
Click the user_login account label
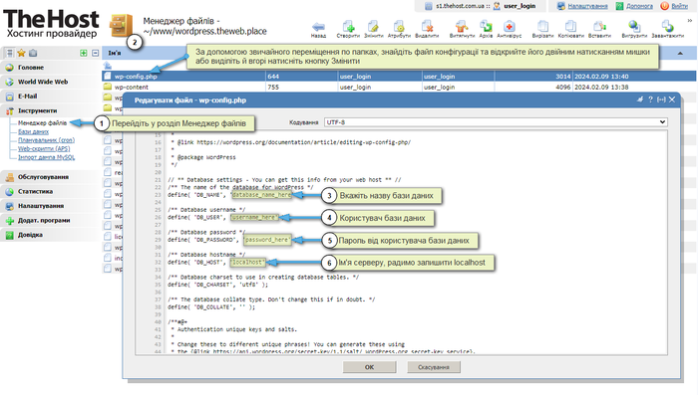point(520,6)
